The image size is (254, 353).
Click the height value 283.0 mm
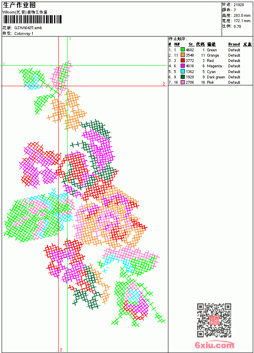click(242, 16)
